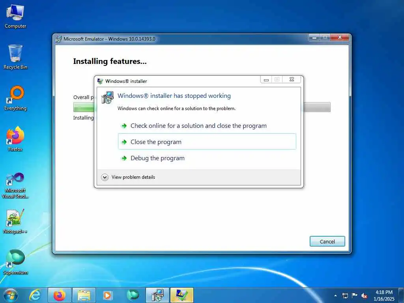Choose Close the program
Viewport: 404px width, 303px height.
(x=207, y=142)
